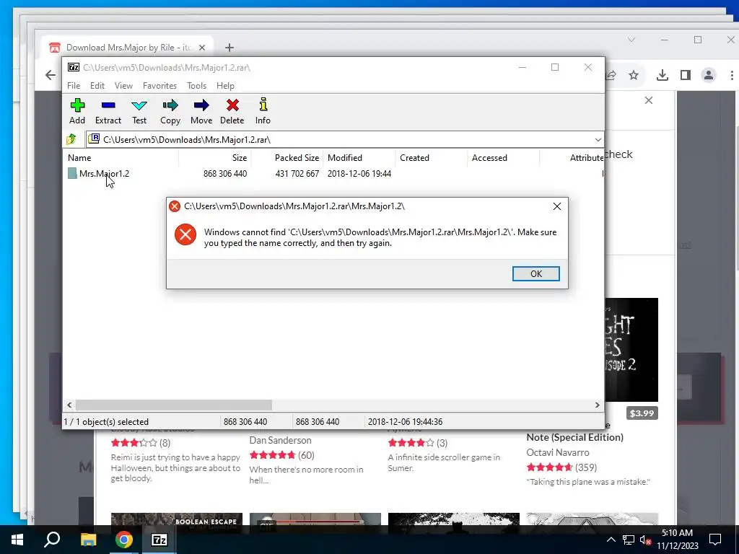Viewport: 739px width, 554px height.
Task: Open a new Chrome tab
Action: 229,48
